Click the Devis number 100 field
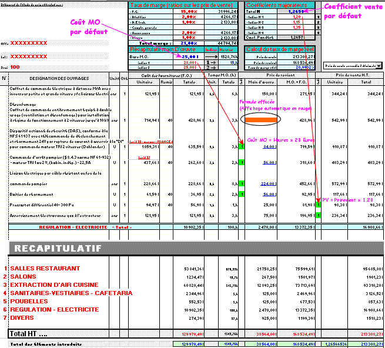Screen dimensions: 385x348 pos(15,68)
